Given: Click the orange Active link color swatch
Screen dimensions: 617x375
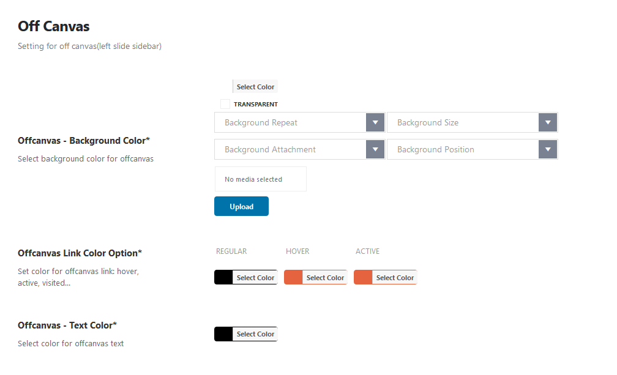Looking at the screenshot, I should tap(363, 277).
